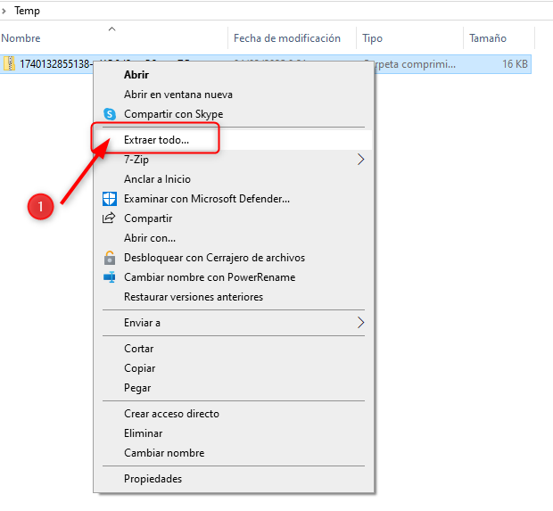Screen dimensions: 553x511
Task: Sort by the Nombre column header
Action: click(x=21, y=38)
